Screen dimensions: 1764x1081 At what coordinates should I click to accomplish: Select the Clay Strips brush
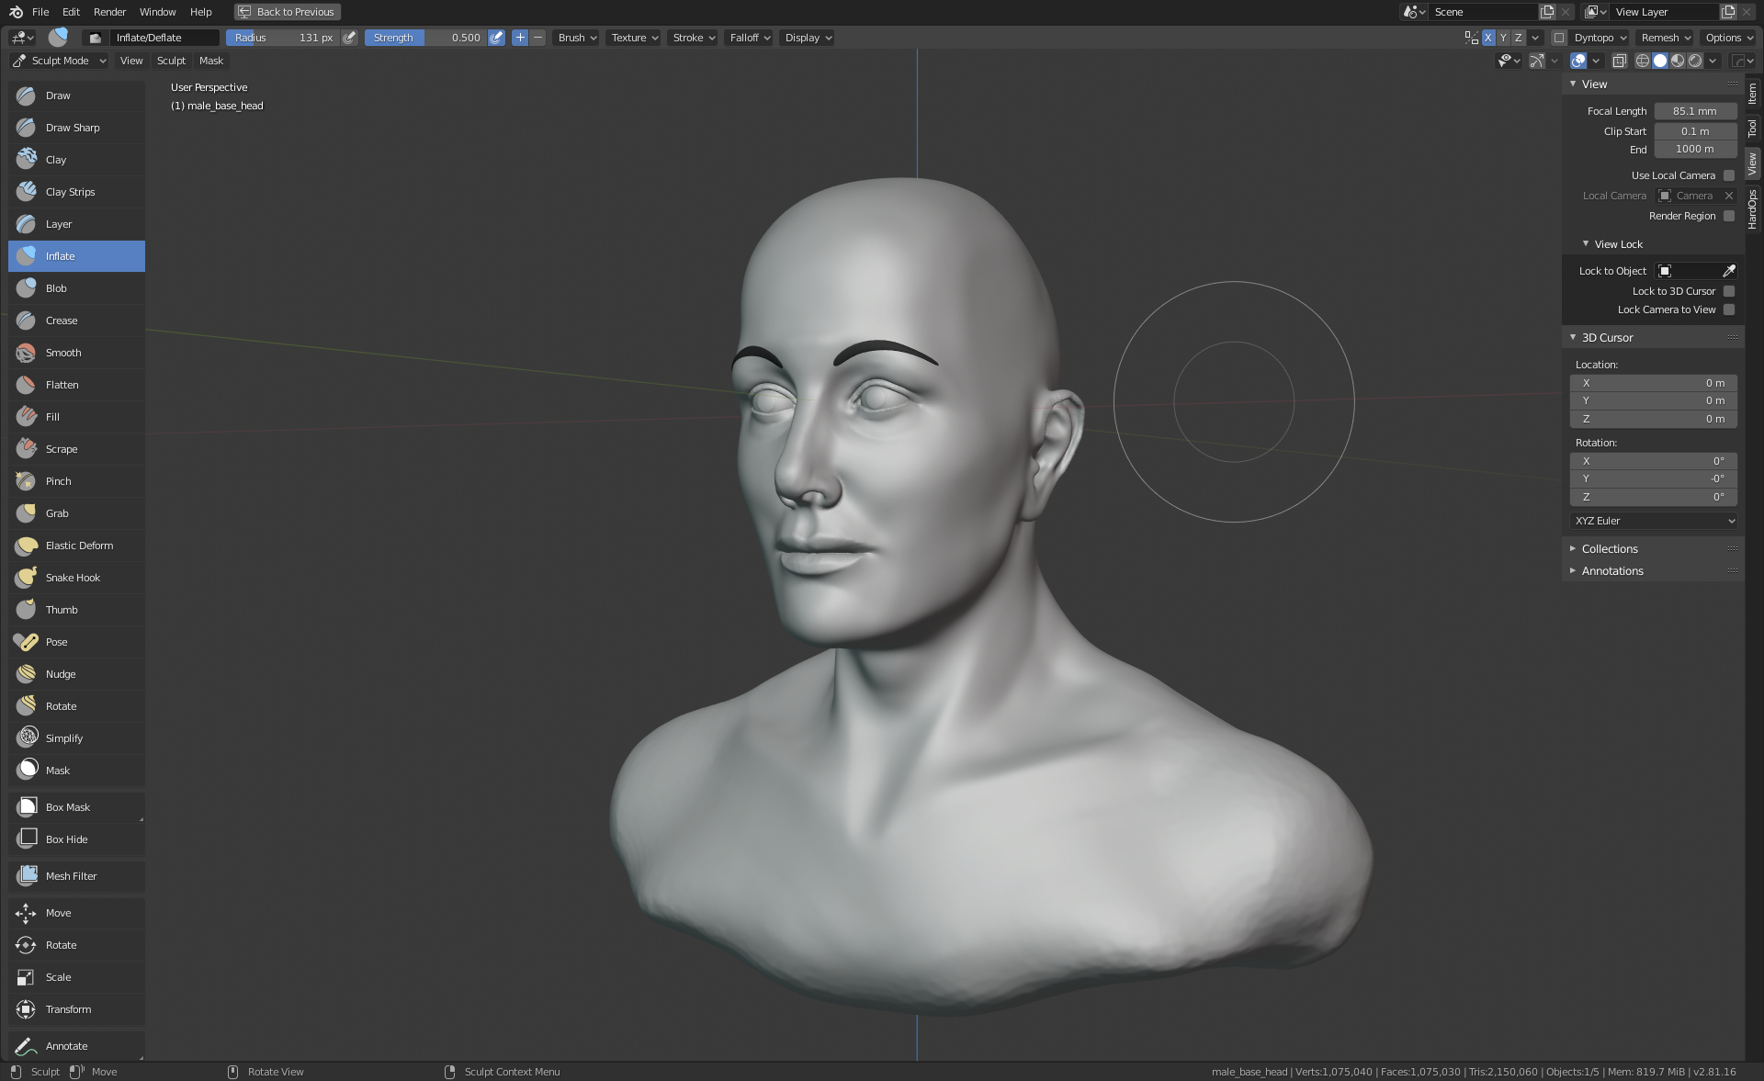[70, 192]
